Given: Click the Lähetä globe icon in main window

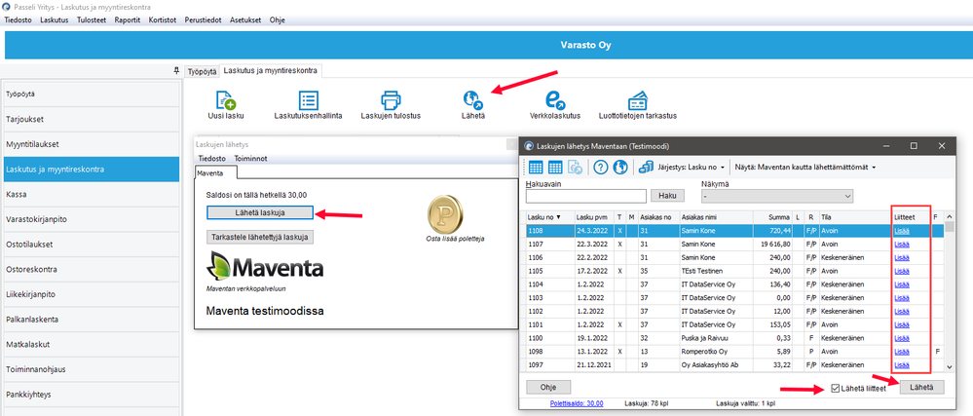Looking at the screenshot, I should tap(473, 100).
